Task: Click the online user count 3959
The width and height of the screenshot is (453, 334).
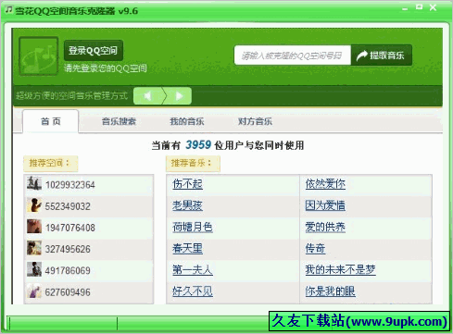Action: (198, 144)
